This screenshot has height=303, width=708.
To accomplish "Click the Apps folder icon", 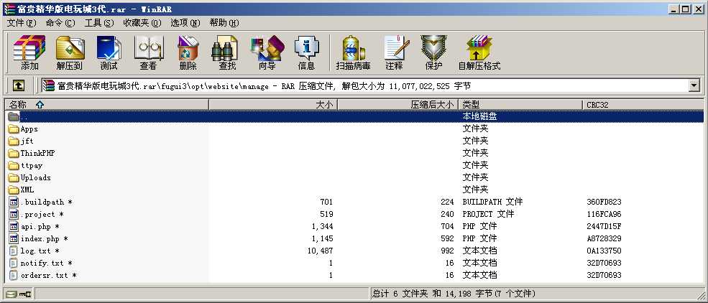I will pyautogui.click(x=14, y=129).
